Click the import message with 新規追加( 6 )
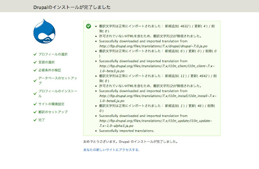Screen dimensions: 259x169 (x=158, y=53)
